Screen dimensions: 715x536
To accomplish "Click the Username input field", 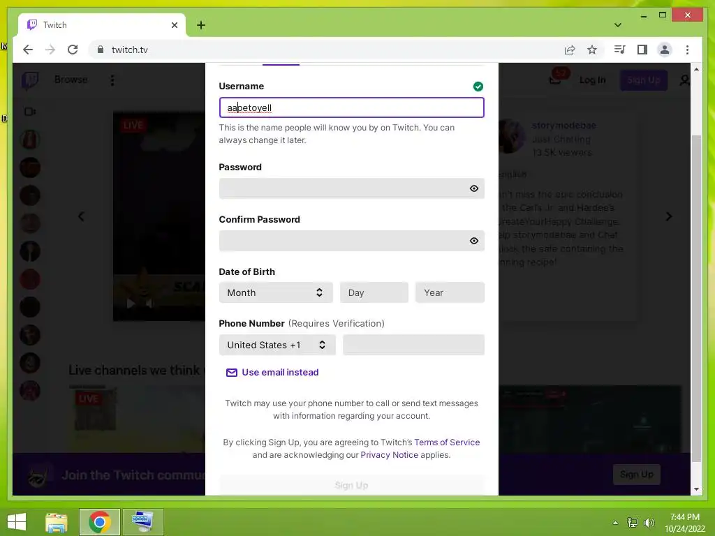I will coord(352,107).
